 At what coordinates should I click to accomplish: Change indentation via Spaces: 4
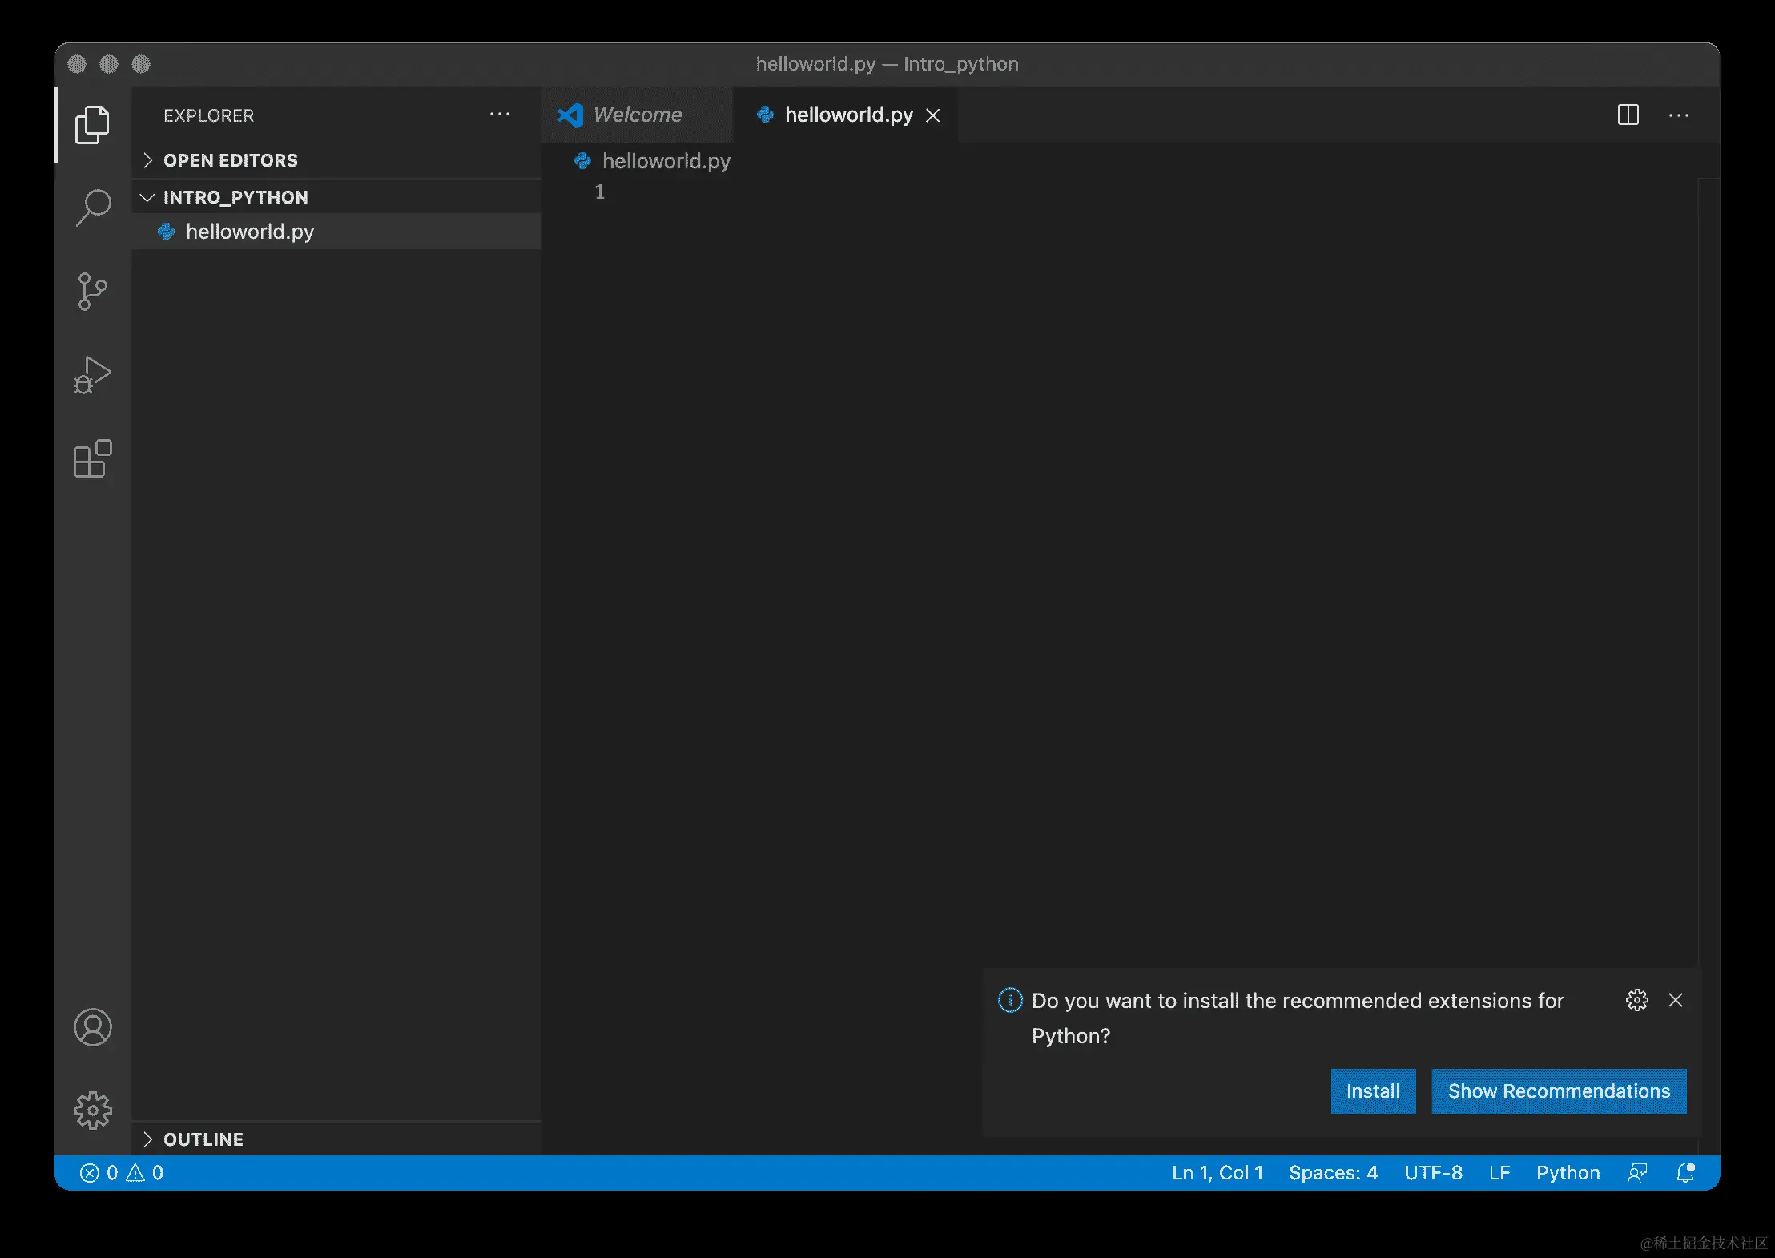pyautogui.click(x=1333, y=1173)
